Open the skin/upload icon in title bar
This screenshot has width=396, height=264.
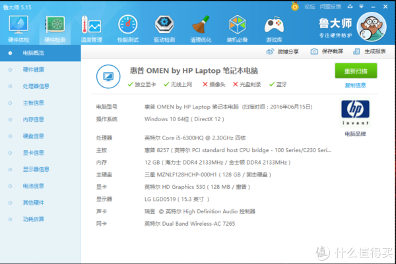tap(350, 7)
